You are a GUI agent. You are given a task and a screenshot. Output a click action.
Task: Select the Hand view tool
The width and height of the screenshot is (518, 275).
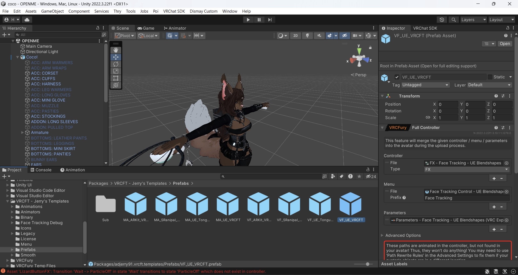(x=116, y=50)
